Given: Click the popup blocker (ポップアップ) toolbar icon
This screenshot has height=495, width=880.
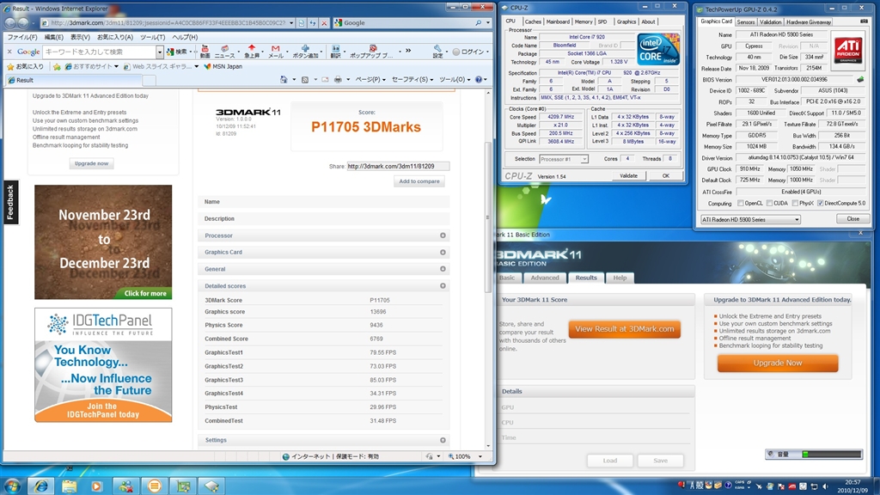Looking at the screenshot, I should point(371,51).
